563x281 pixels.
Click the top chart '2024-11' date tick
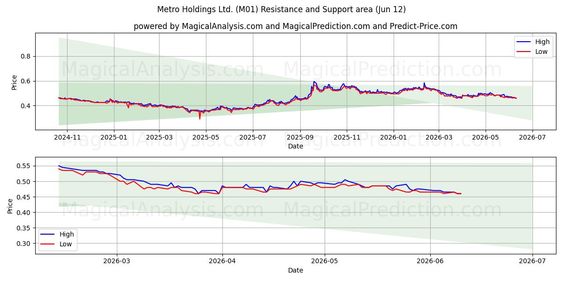click(67, 137)
